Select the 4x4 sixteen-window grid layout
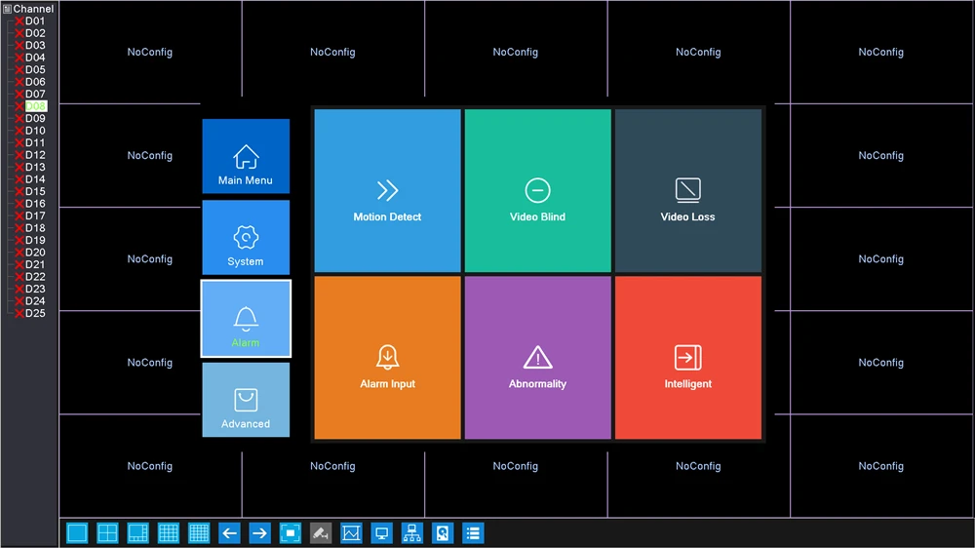The height and width of the screenshot is (548, 975). (169, 533)
